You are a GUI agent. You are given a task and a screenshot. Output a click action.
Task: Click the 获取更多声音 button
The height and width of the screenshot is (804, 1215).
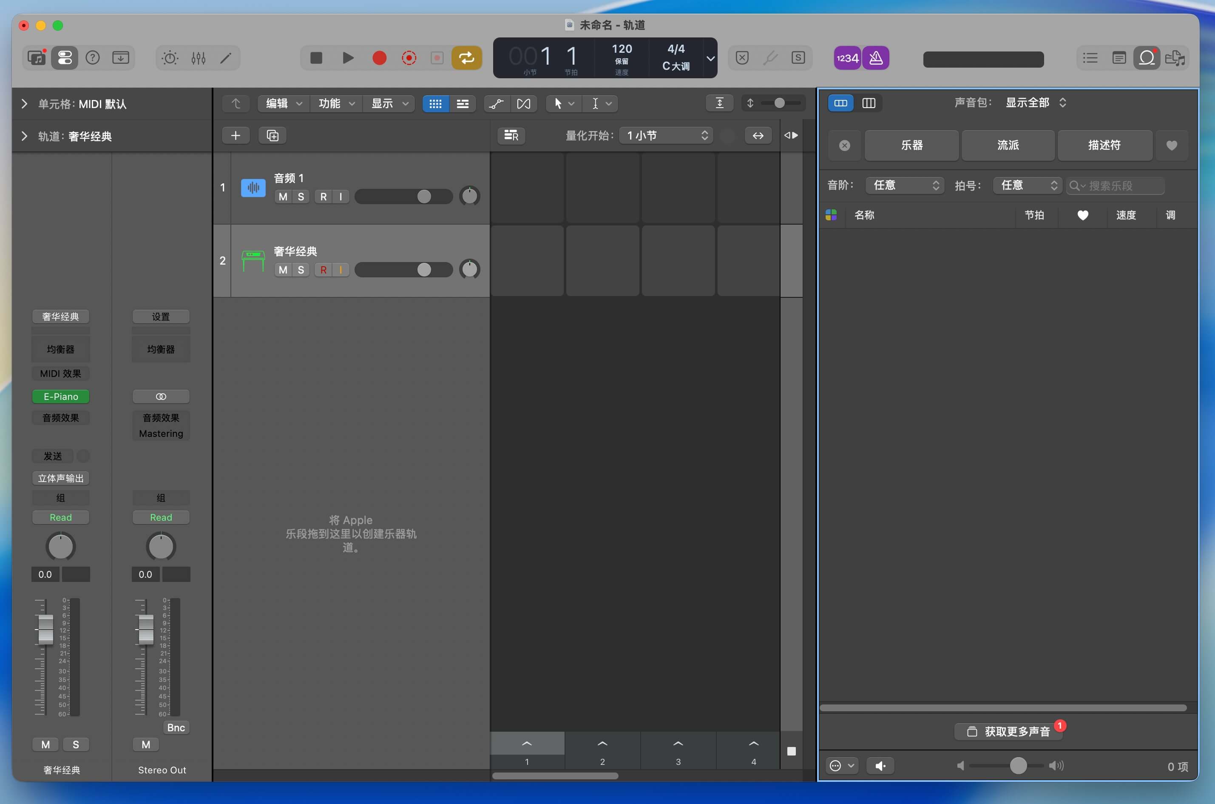pos(1008,731)
